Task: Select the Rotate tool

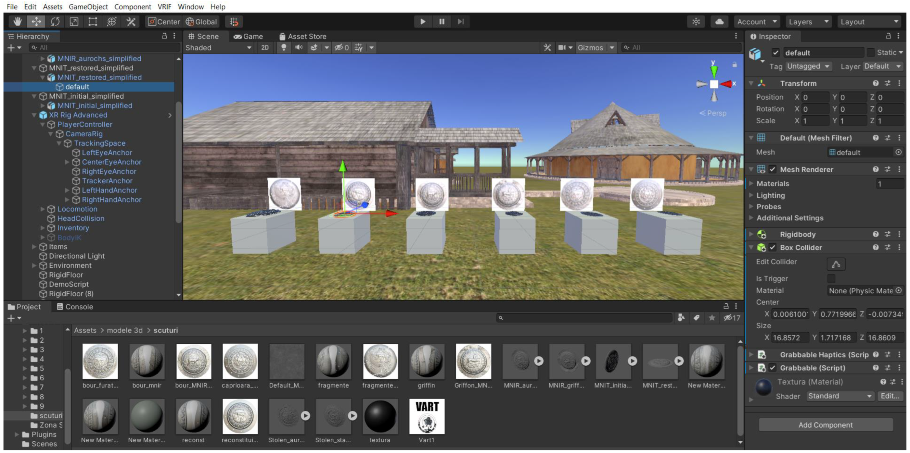Action: coord(55,21)
